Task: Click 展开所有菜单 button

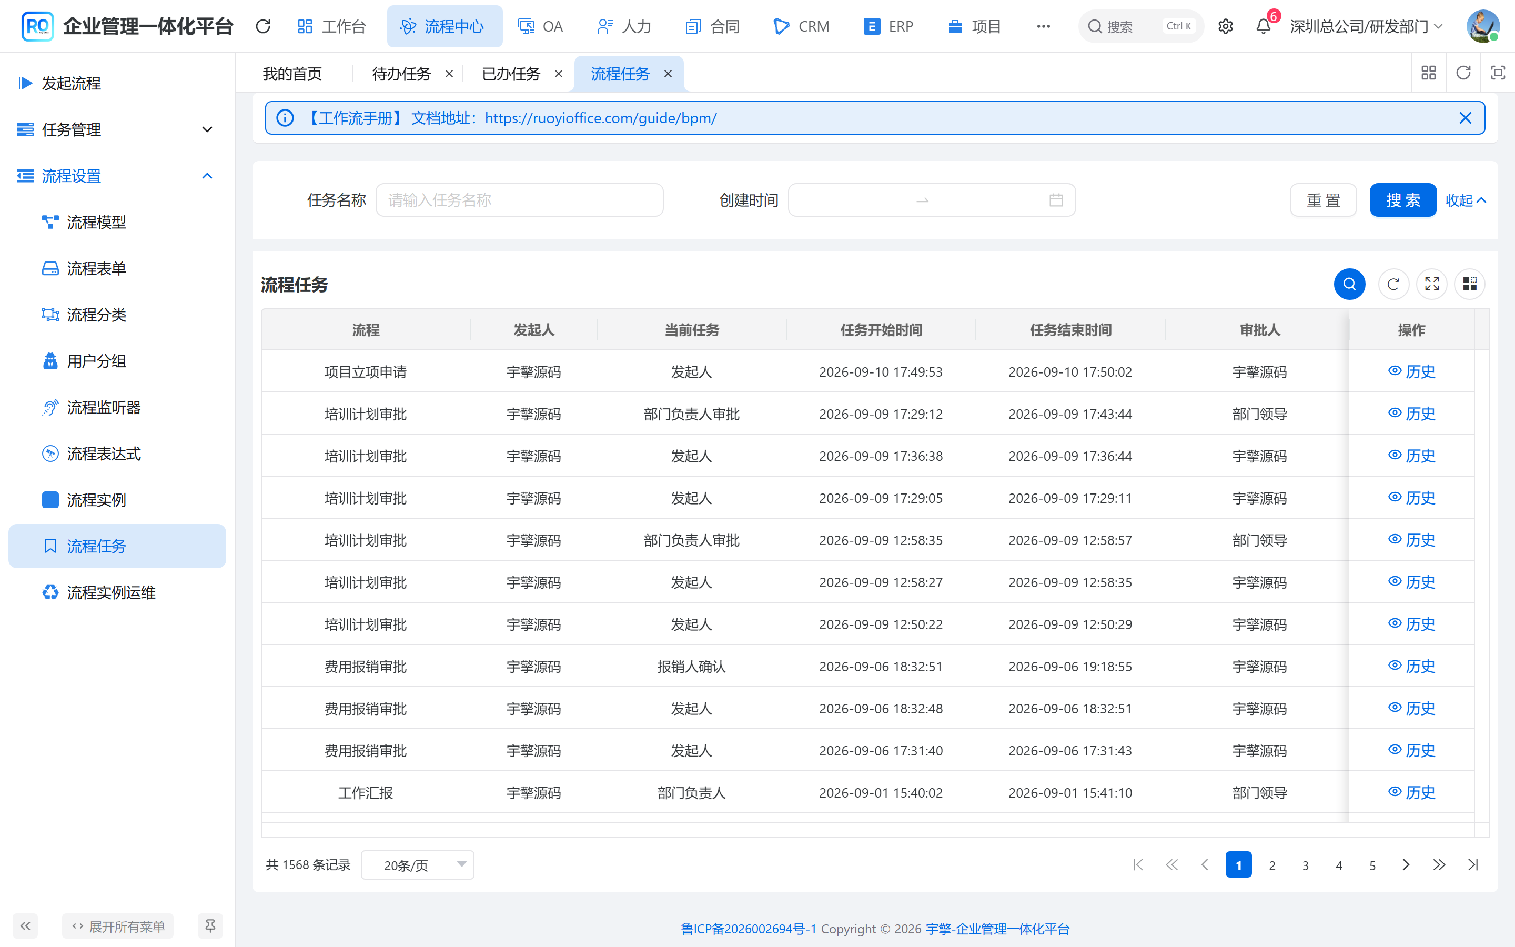Action: [x=118, y=926]
